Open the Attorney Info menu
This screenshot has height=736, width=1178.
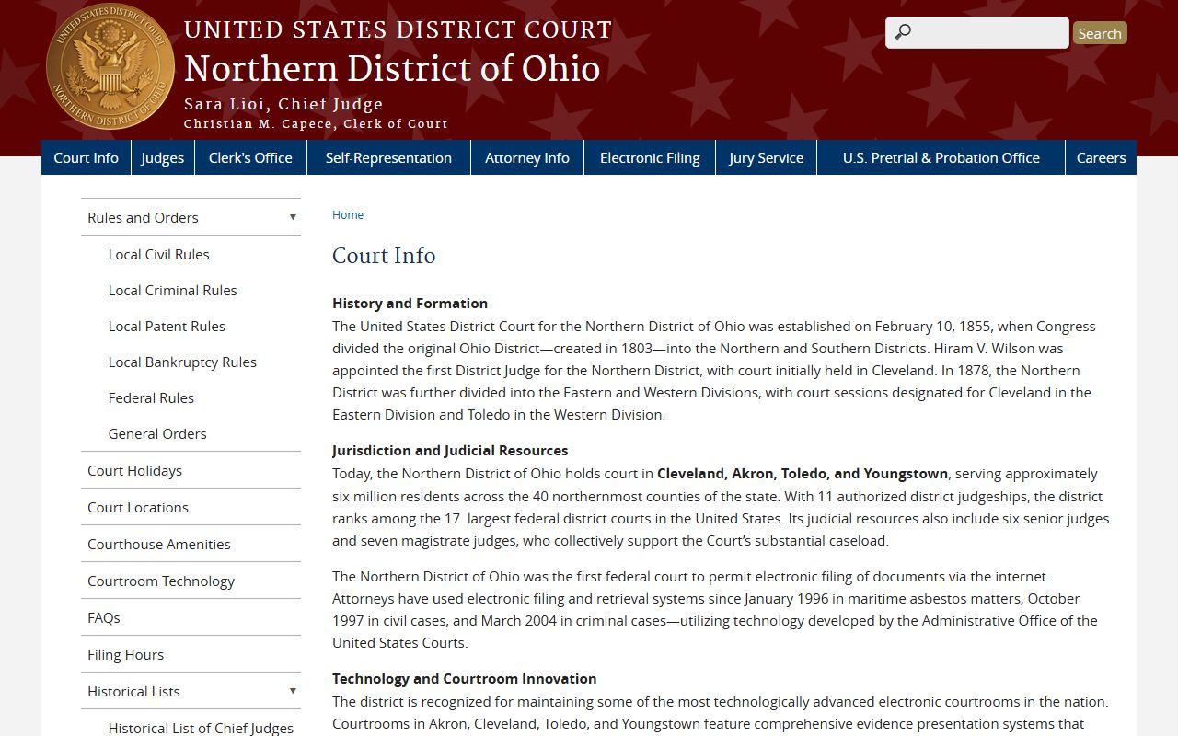click(527, 157)
